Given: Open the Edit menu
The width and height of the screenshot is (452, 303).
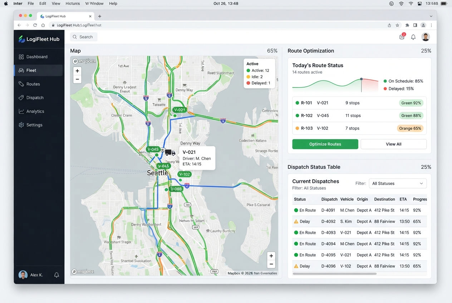Looking at the screenshot, I should point(43,4).
